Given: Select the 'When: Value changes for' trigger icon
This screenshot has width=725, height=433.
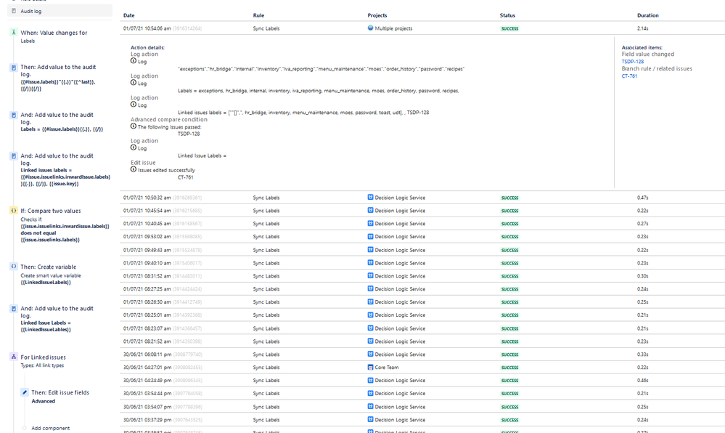Looking at the screenshot, I should [x=13, y=33].
